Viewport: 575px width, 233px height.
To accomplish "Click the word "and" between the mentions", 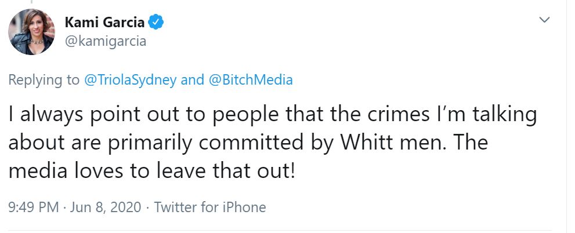I will [192, 80].
